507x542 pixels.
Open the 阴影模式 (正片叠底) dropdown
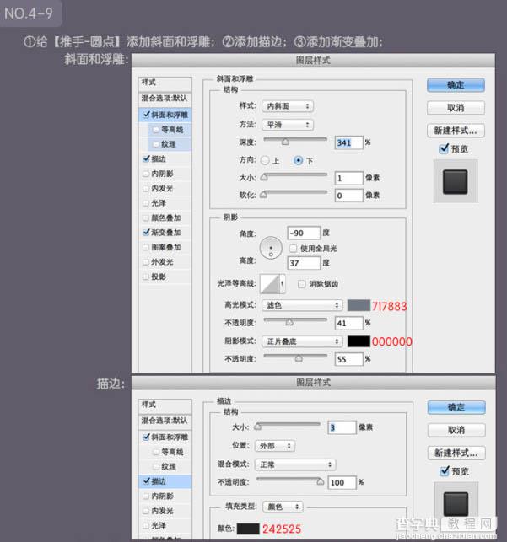click(302, 341)
